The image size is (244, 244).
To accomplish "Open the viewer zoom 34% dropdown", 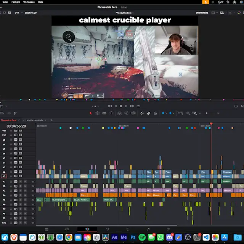I will click(22, 13).
